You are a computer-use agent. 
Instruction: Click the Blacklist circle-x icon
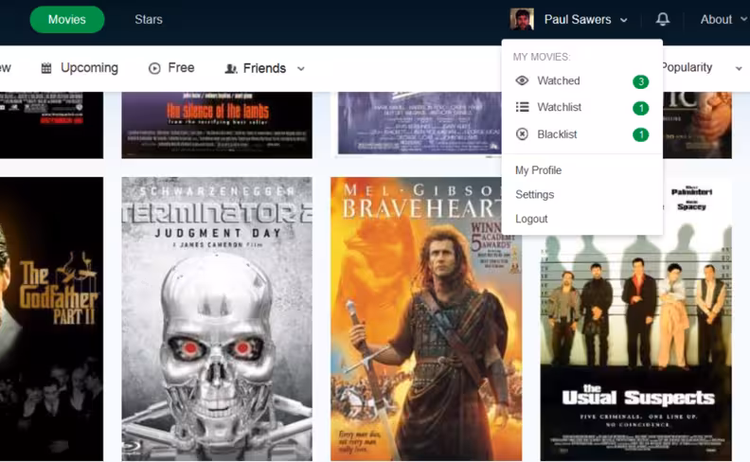pos(522,134)
